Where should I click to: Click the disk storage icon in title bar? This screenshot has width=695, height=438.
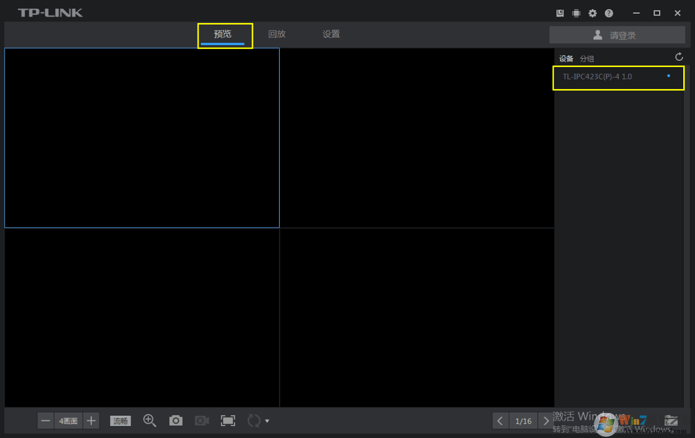(x=560, y=13)
